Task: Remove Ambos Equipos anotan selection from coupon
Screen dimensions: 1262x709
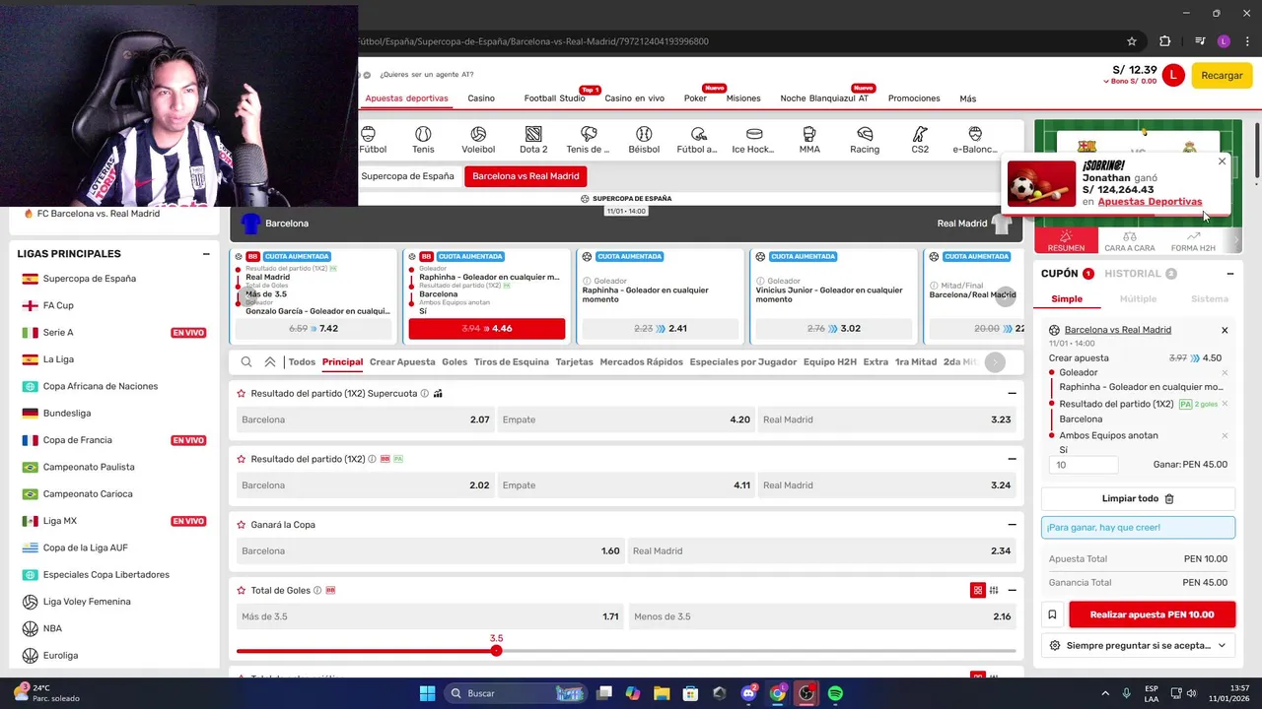Action: (1225, 435)
